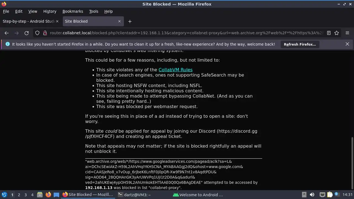Close the Site Blocked tab

point(119,21)
